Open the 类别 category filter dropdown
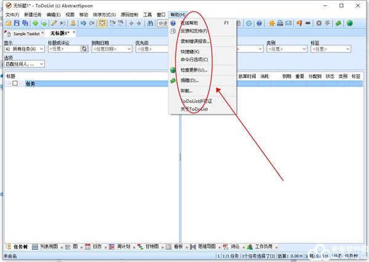The height and width of the screenshot is (262, 369). click(284, 49)
